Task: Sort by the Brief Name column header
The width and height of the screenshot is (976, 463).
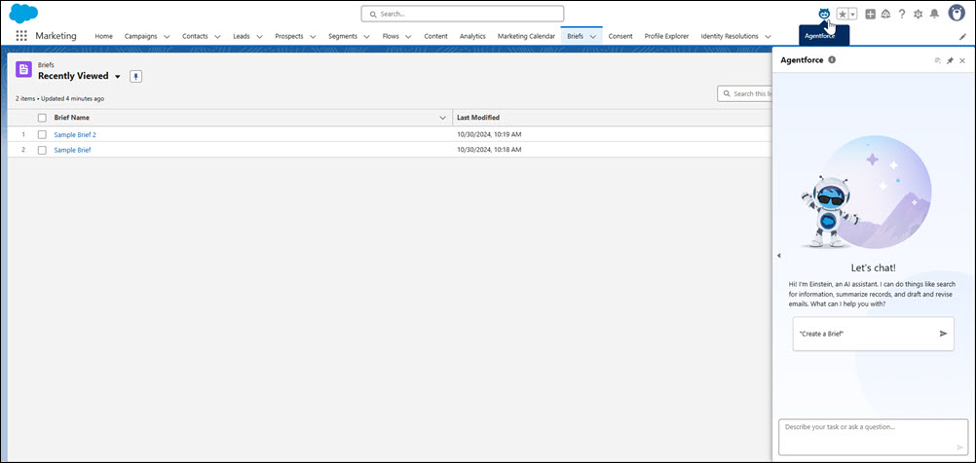Action: pyautogui.click(x=71, y=118)
